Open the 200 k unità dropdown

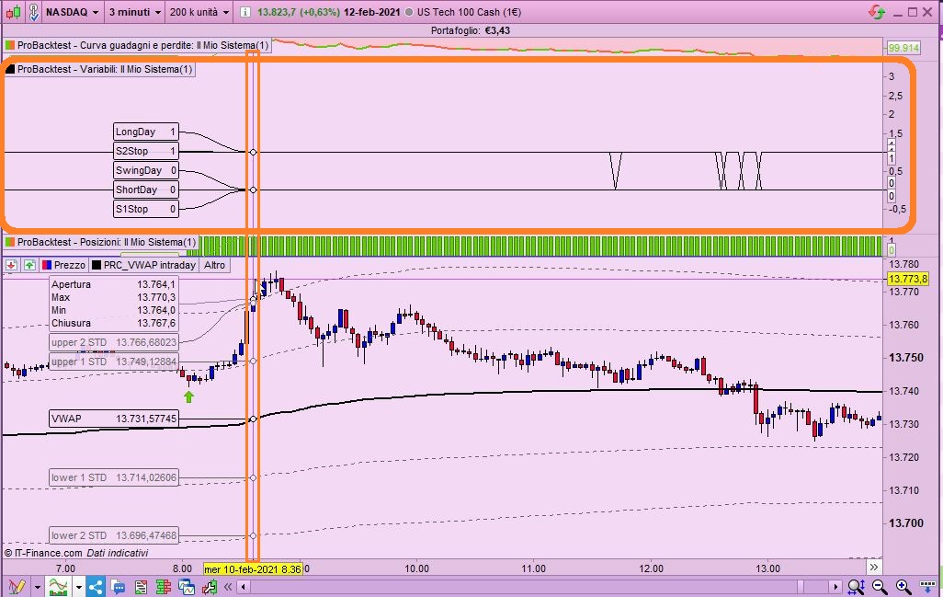(x=199, y=12)
